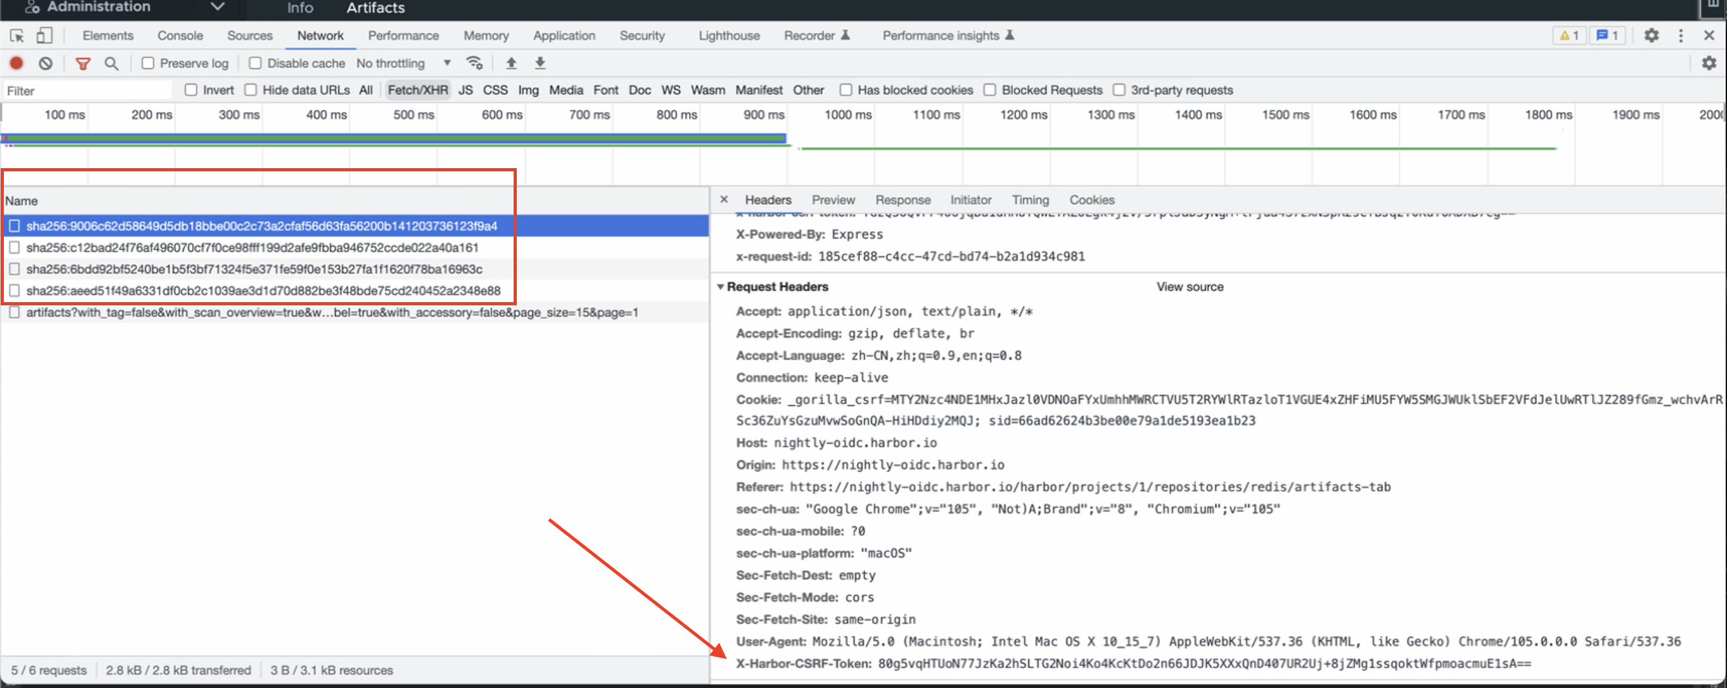Image resolution: width=1727 pixels, height=688 pixels.
Task: Open the Initiator tab of request
Action: 970,200
